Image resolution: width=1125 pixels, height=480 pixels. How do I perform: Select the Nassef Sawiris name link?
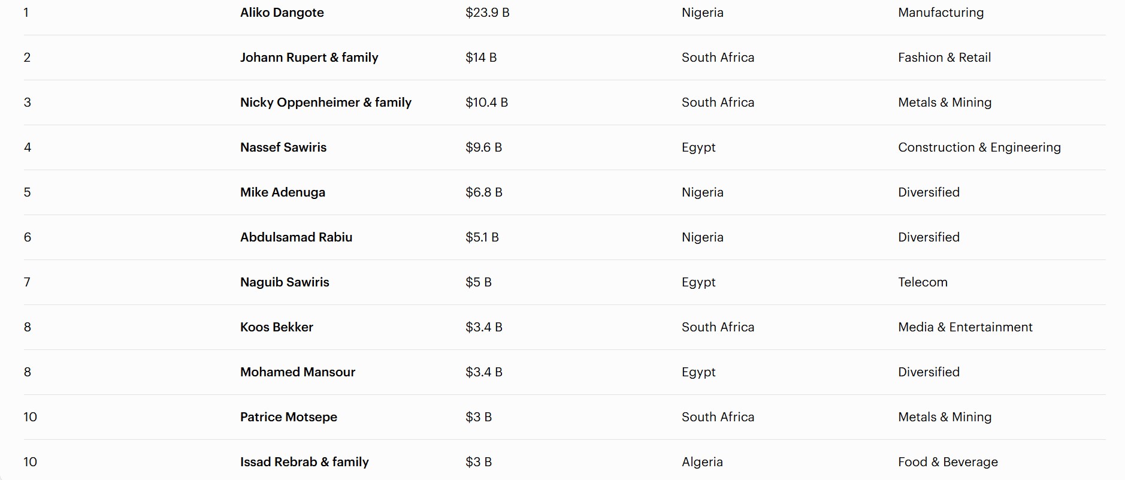(x=283, y=147)
